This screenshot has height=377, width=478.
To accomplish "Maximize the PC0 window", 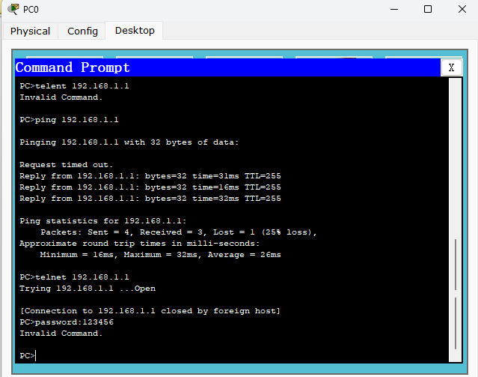I will pyautogui.click(x=428, y=9).
